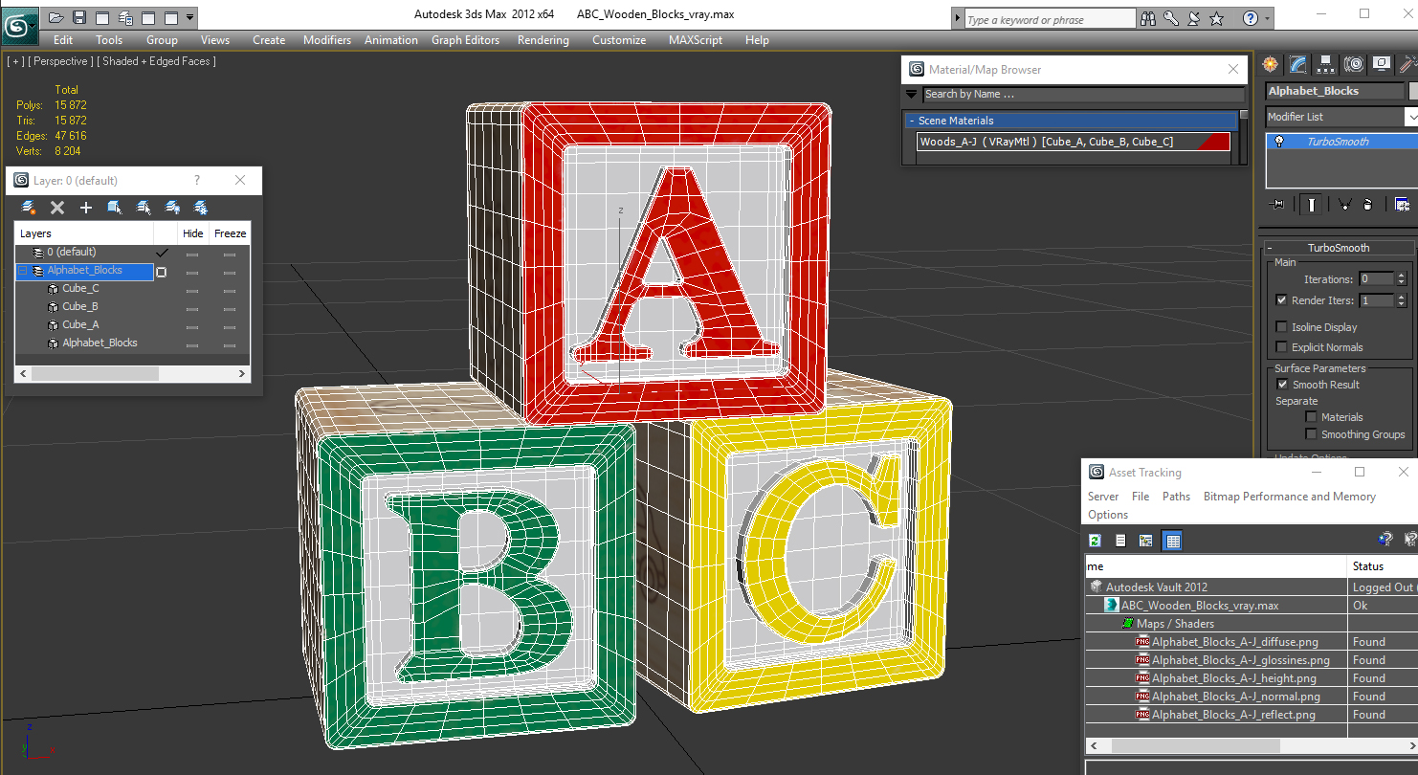Click the Help question mark icon in title bar

tap(1250, 18)
